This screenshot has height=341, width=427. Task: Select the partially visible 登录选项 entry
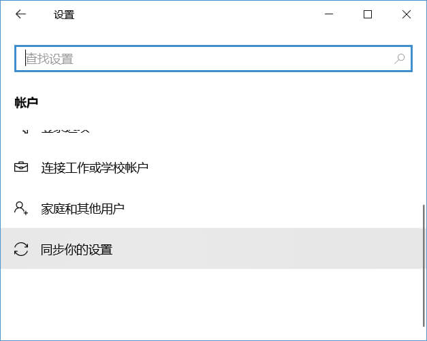[x=65, y=129]
